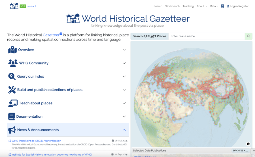
Task: Expand the WHG Community chevron
Action: [x=124, y=63]
